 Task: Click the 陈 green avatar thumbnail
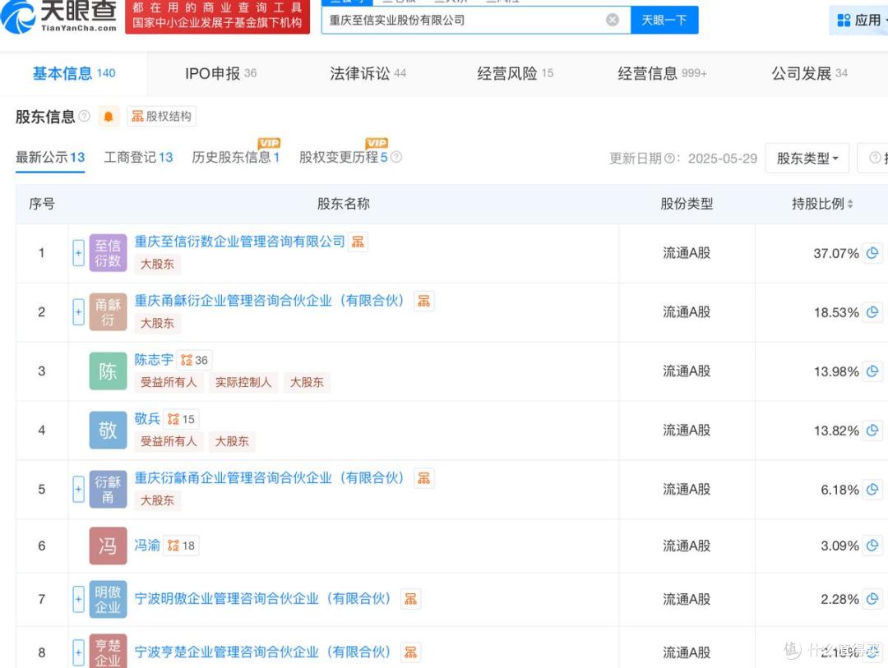[109, 371]
